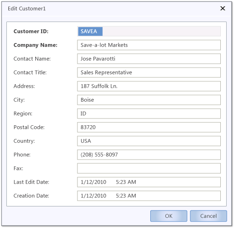Select the Contact Title field
Screen dimensions: 234x228
pyautogui.click(x=149, y=72)
